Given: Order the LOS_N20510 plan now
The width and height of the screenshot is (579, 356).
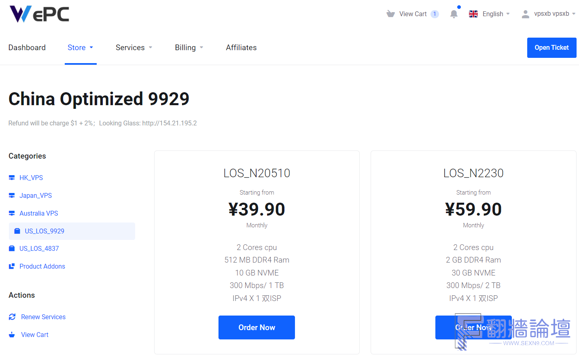Looking at the screenshot, I should point(257,327).
